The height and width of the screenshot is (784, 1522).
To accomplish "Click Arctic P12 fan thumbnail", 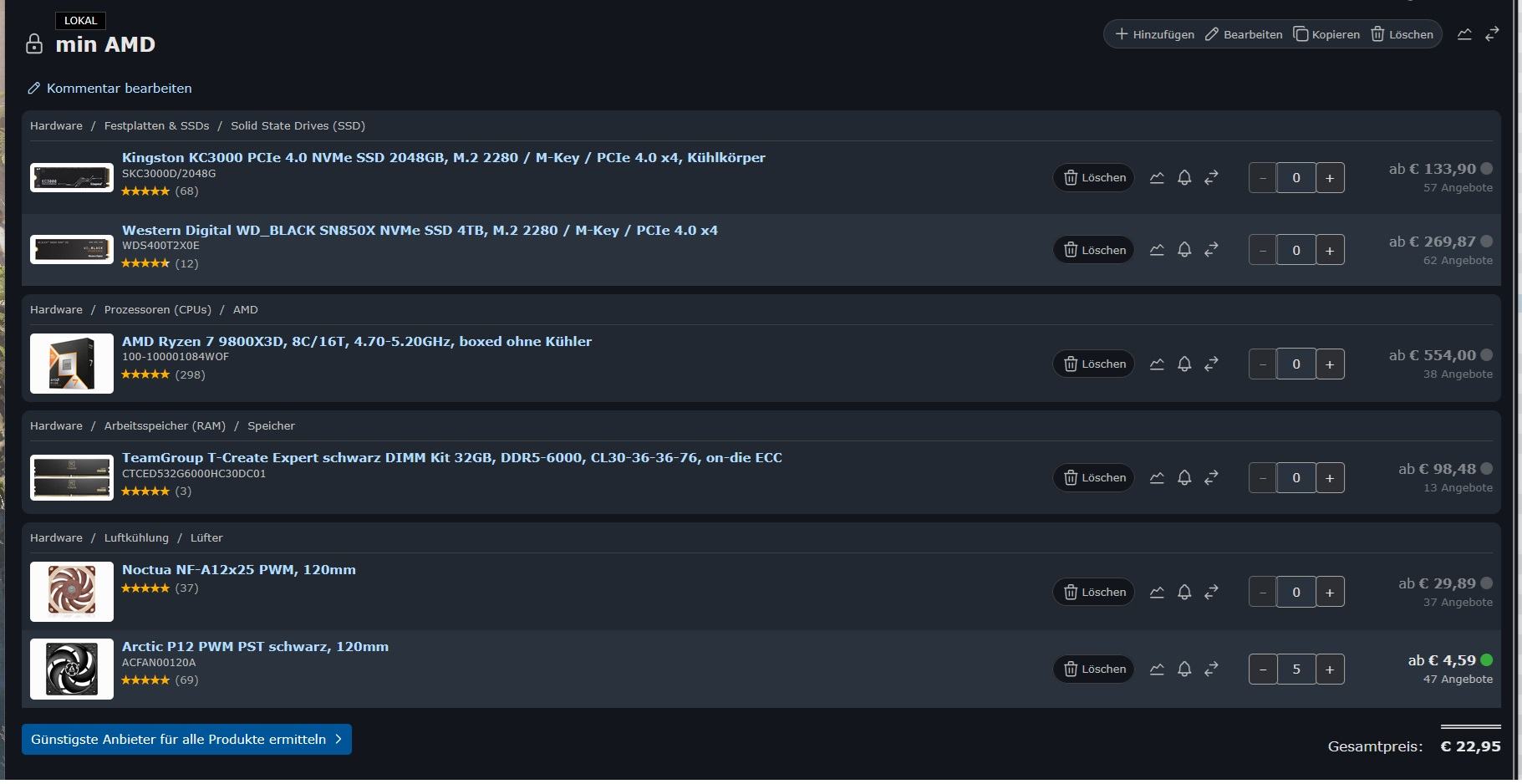I will (72, 669).
